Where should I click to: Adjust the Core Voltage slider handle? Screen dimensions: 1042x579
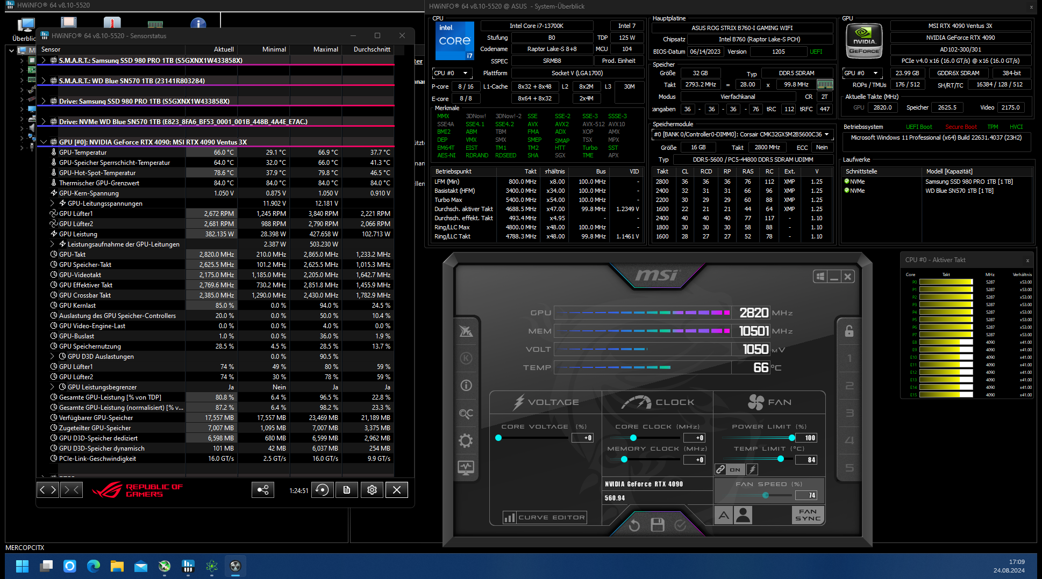498,438
